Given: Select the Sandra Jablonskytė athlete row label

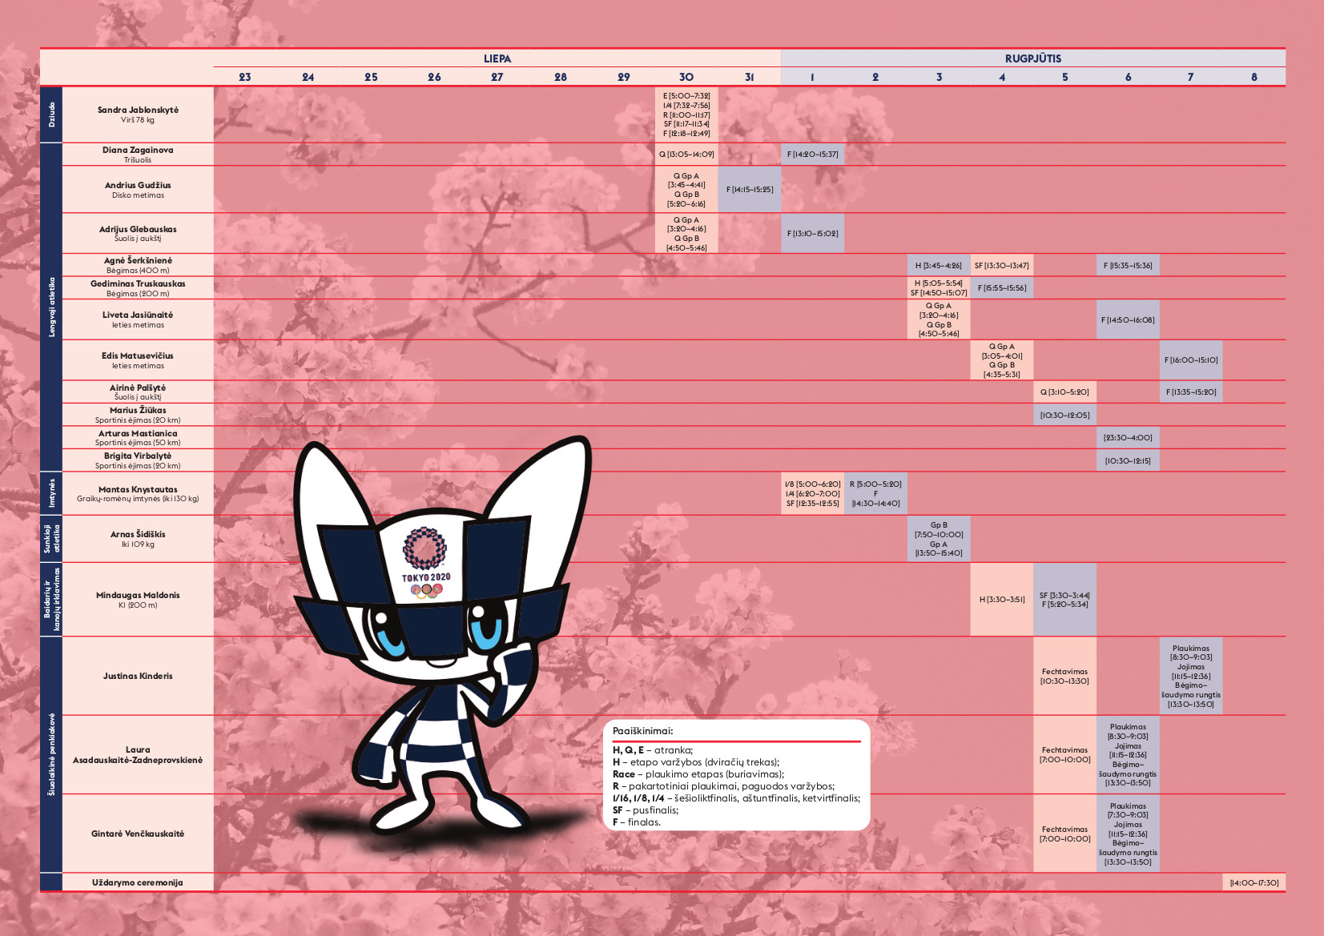Looking at the screenshot, I should 138,114.
